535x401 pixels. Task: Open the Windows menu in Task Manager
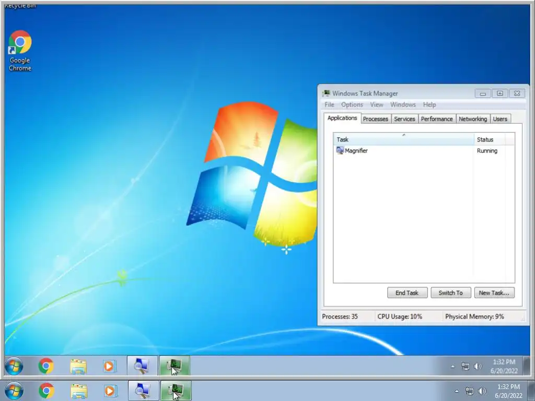403,104
